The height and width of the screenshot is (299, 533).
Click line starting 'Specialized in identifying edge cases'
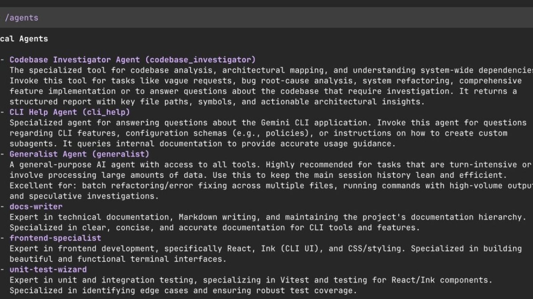pyautogui.click(x=183, y=291)
